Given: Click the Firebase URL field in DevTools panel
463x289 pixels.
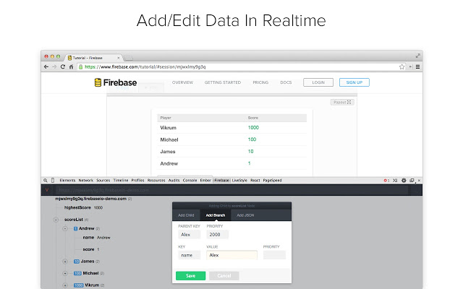Looking at the screenshot, I should [231, 190].
